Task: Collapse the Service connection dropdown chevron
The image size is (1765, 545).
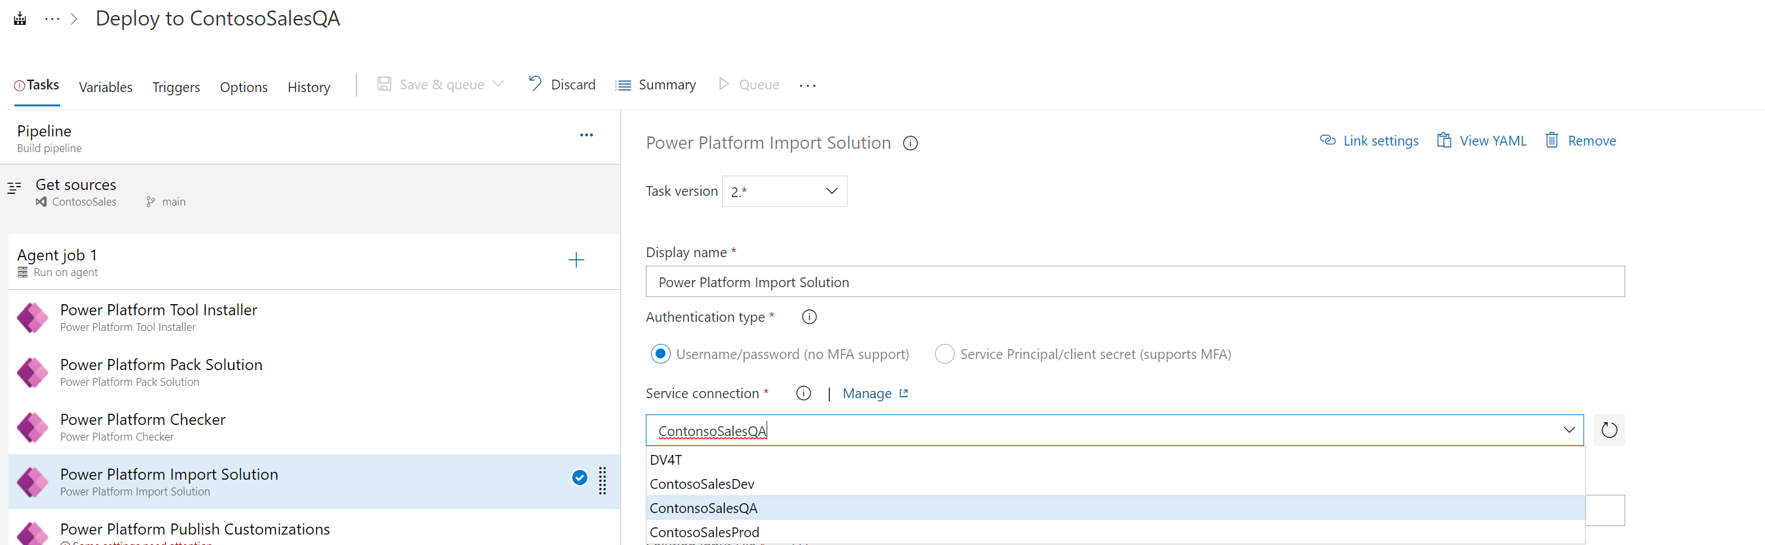Action: (1568, 430)
